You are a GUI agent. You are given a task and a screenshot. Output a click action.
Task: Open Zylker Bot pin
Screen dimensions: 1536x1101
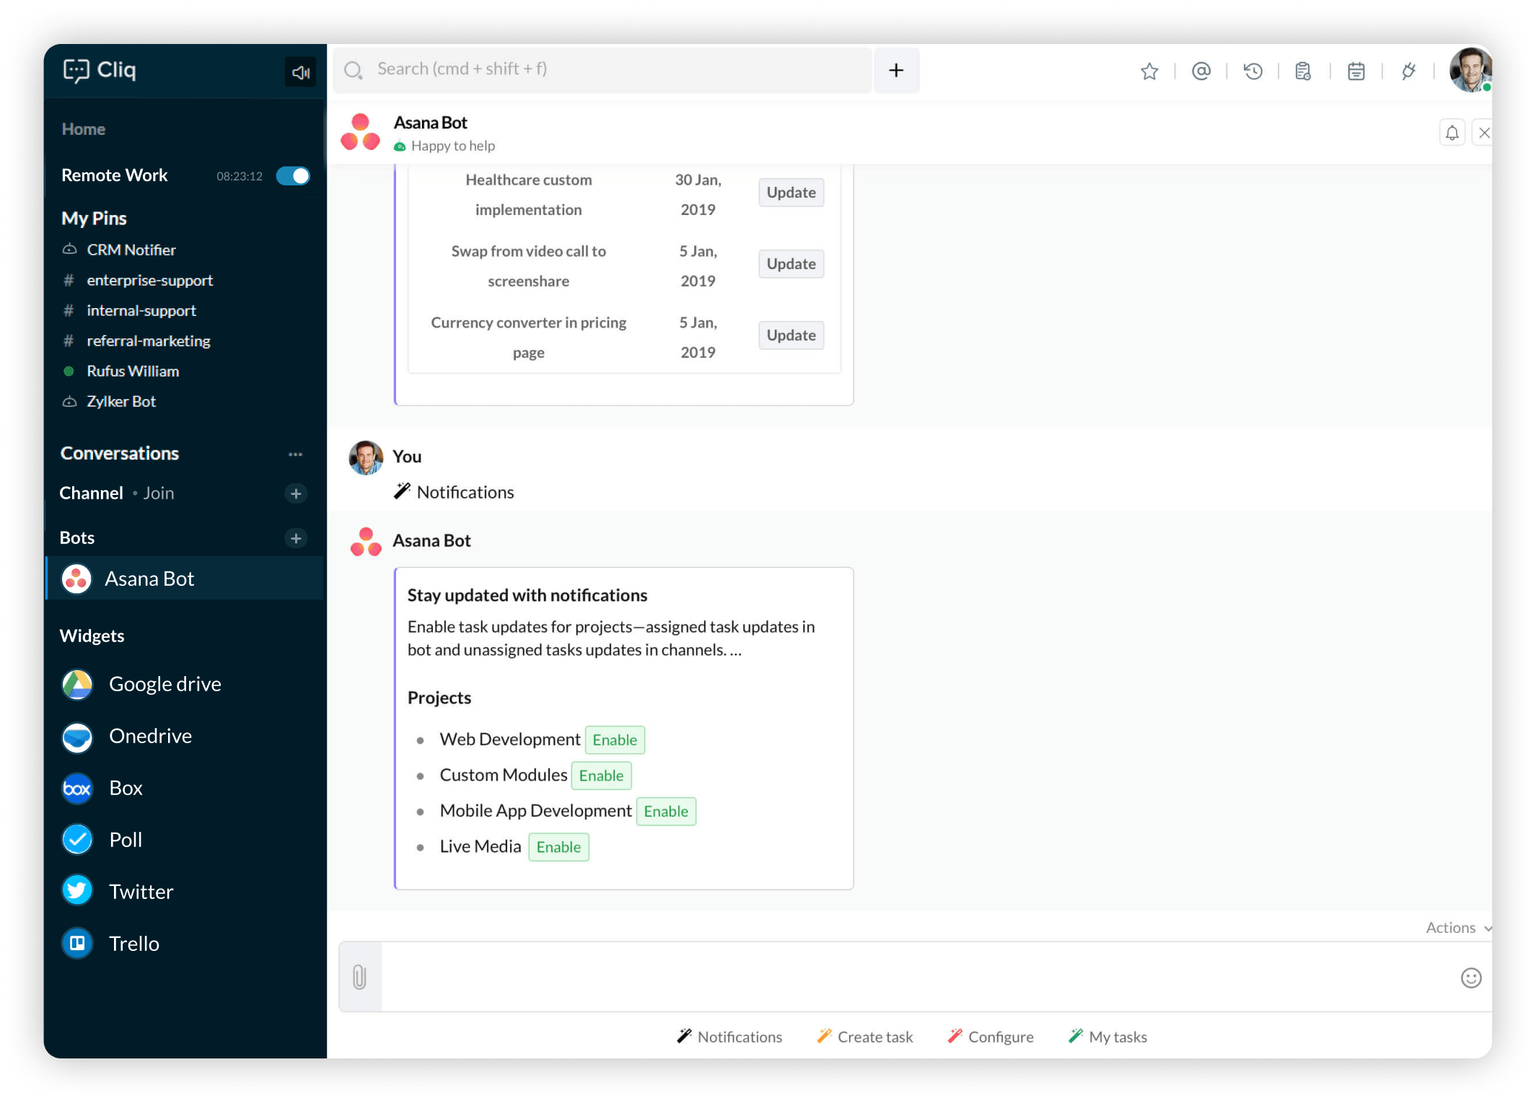(x=109, y=401)
